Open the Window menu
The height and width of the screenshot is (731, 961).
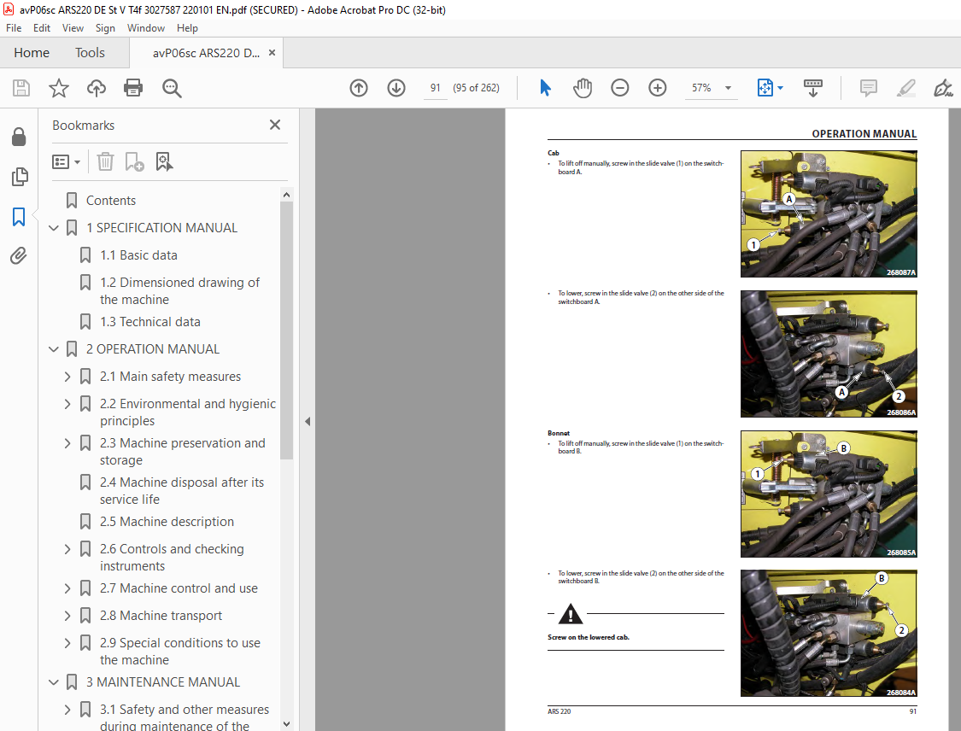point(146,28)
